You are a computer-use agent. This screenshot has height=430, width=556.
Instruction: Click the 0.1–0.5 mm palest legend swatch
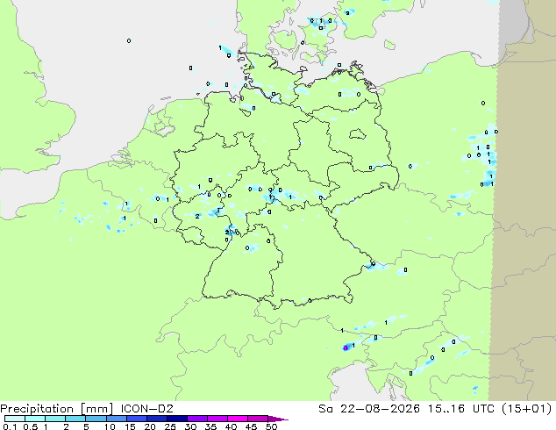(x=15, y=419)
